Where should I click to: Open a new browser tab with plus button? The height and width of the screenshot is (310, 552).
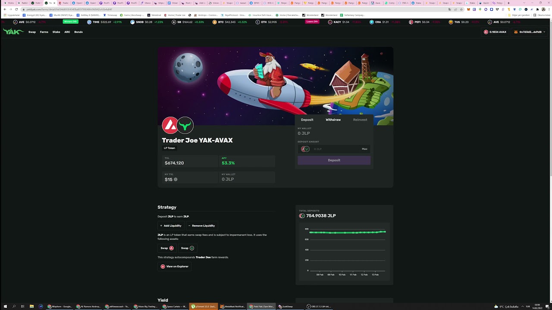(x=508, y=3)
